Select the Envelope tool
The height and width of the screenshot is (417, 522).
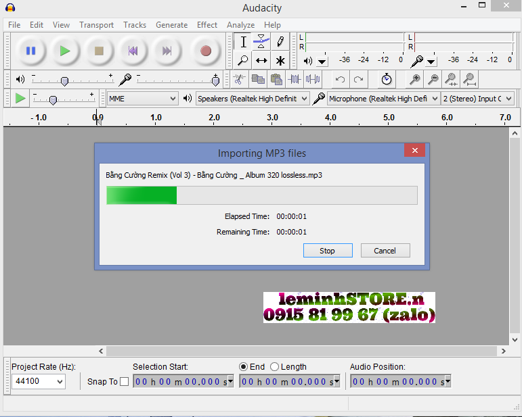pyautogui.click(x=261, y=42)
